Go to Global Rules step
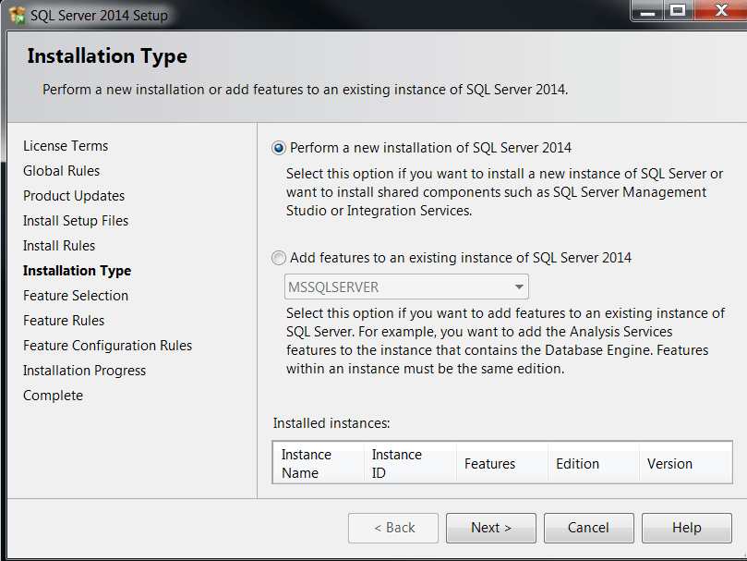747x561 pixels. pyautogui.click(x=62, y=171)
